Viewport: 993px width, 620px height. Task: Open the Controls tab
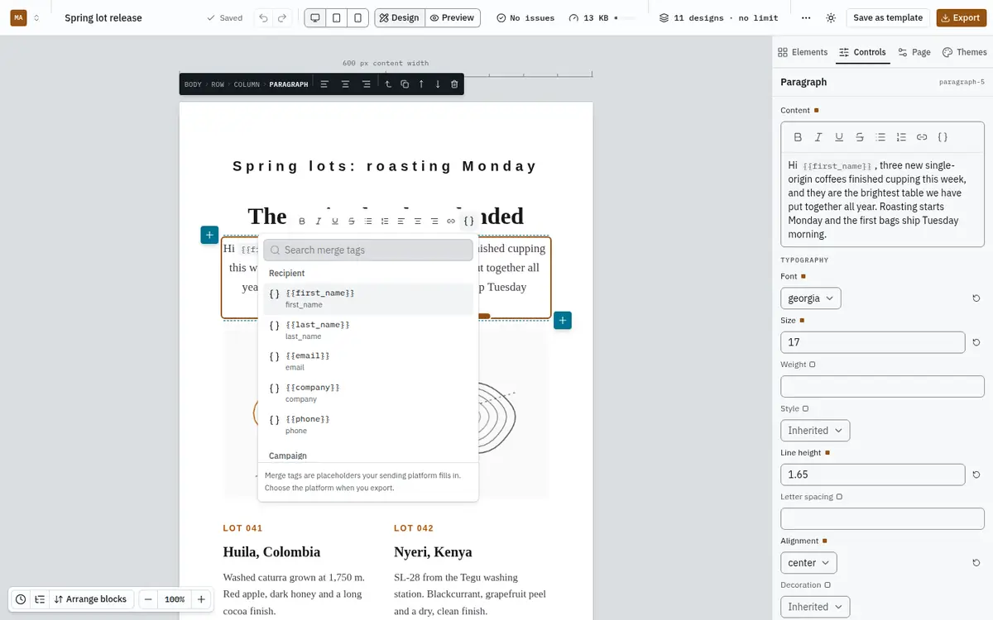pos(862,52)
